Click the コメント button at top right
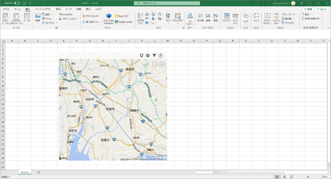Screen dimensions: 331x179 click(322, 9)
